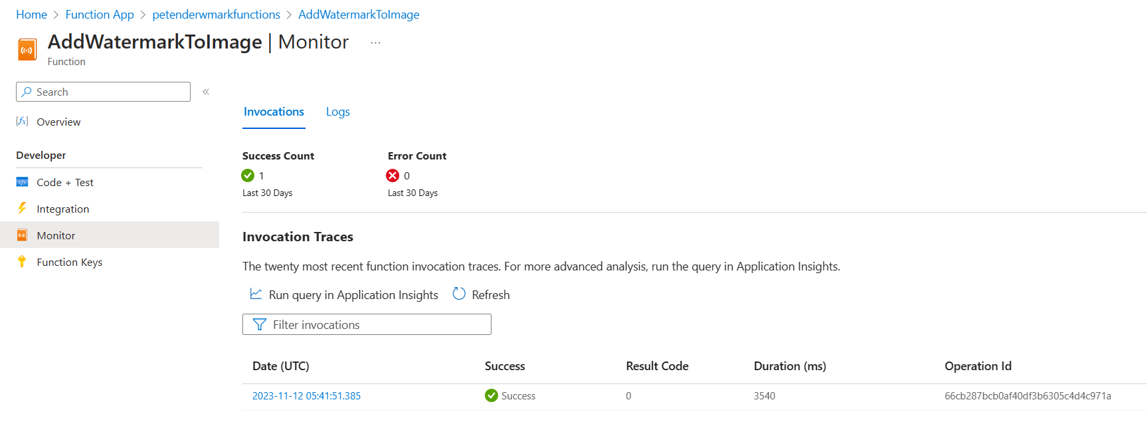Click the Duration (ms) column header
1147x422 pixels.
click(790, 366)
